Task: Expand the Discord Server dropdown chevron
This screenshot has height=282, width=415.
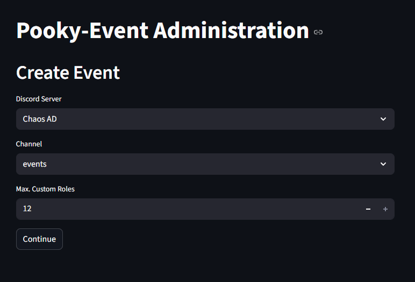Action: 383,119
